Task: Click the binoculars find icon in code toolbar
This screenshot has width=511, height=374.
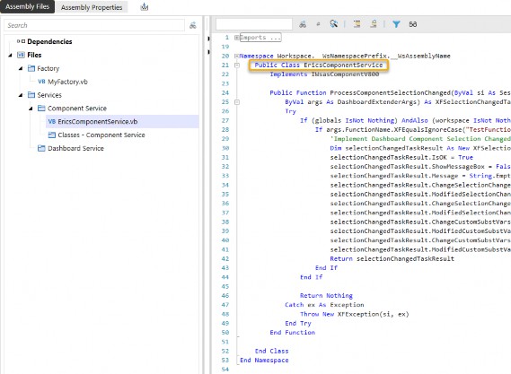Action: (303, 24)
